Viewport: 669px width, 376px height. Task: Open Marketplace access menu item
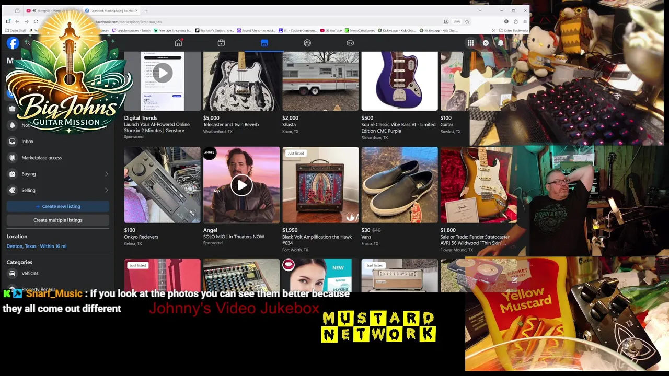point(57,158)
